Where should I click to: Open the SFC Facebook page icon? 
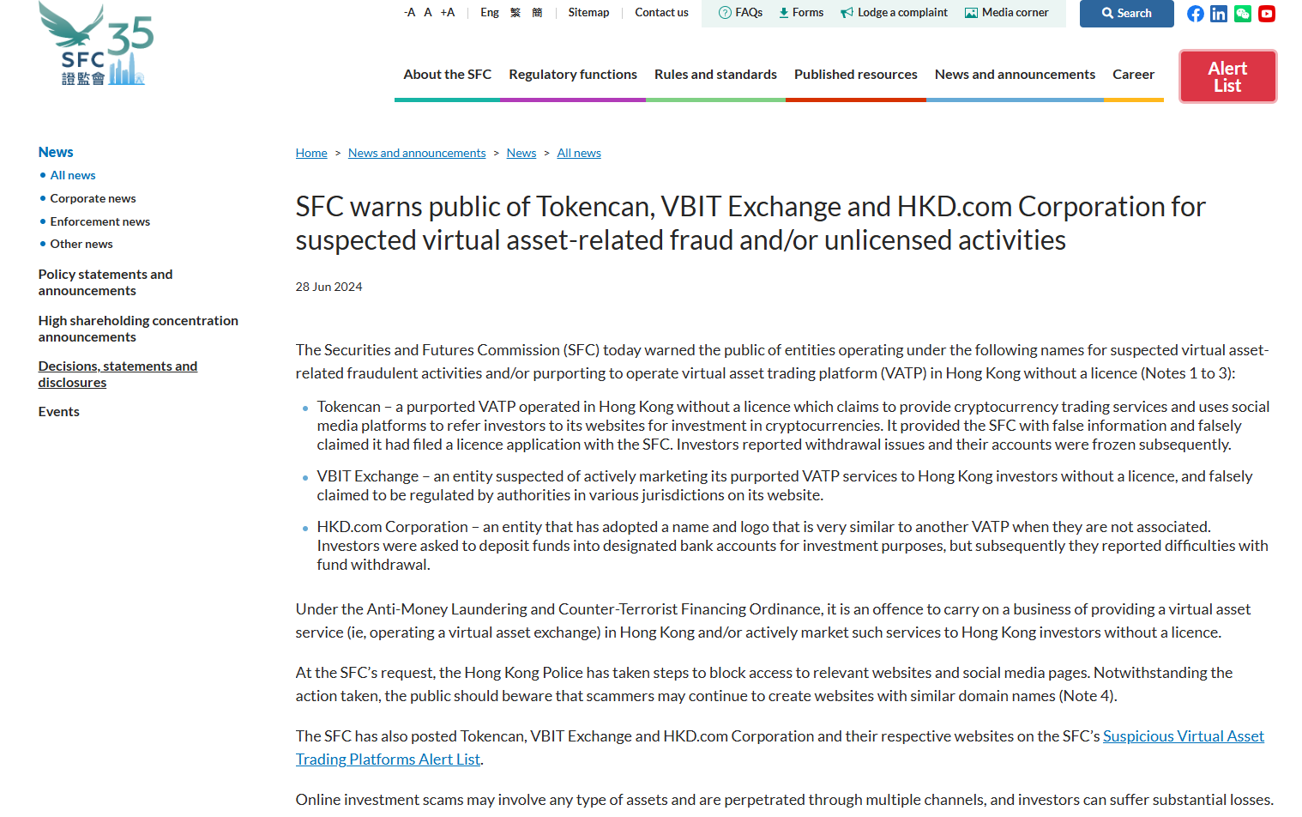point(1195,14)
